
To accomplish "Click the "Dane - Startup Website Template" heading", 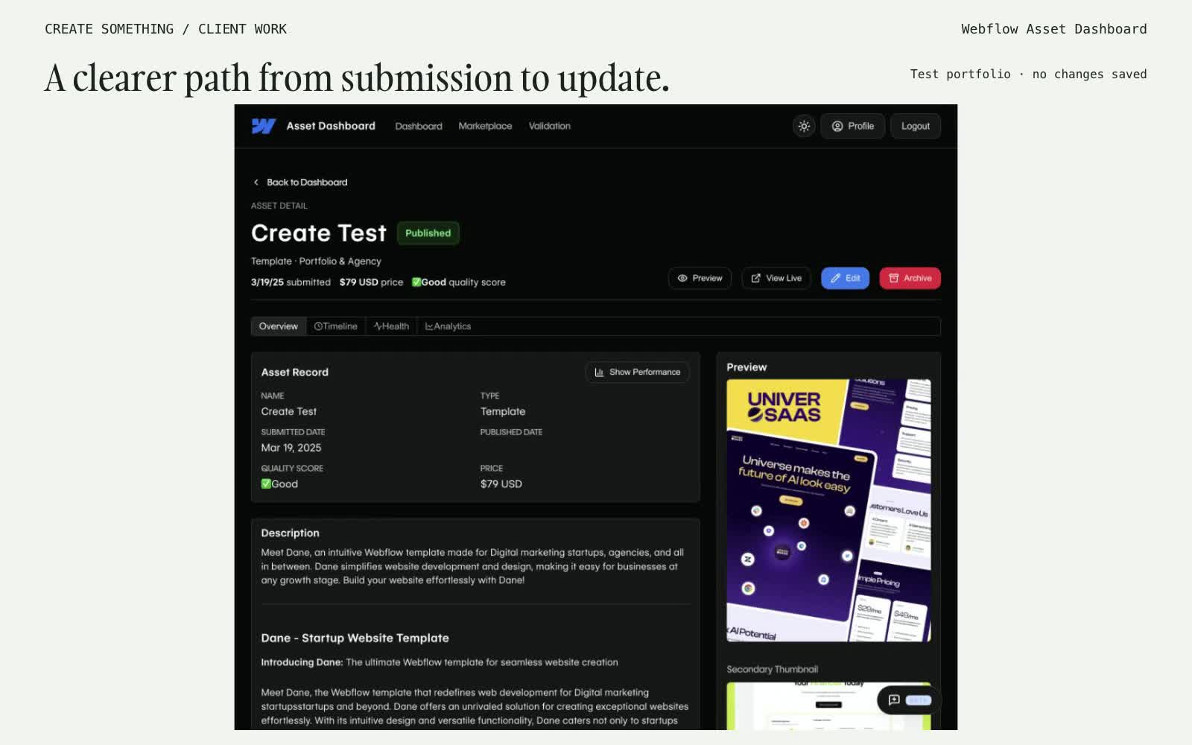I will coord(355,638).
